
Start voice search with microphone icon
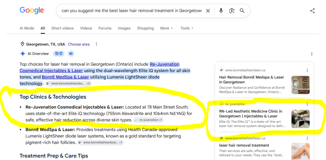221,11
